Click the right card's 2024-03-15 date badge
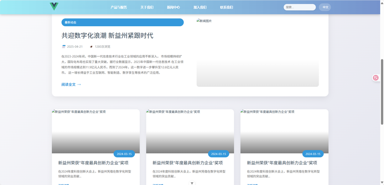The image size is (384, 185). tap(313, 154)
